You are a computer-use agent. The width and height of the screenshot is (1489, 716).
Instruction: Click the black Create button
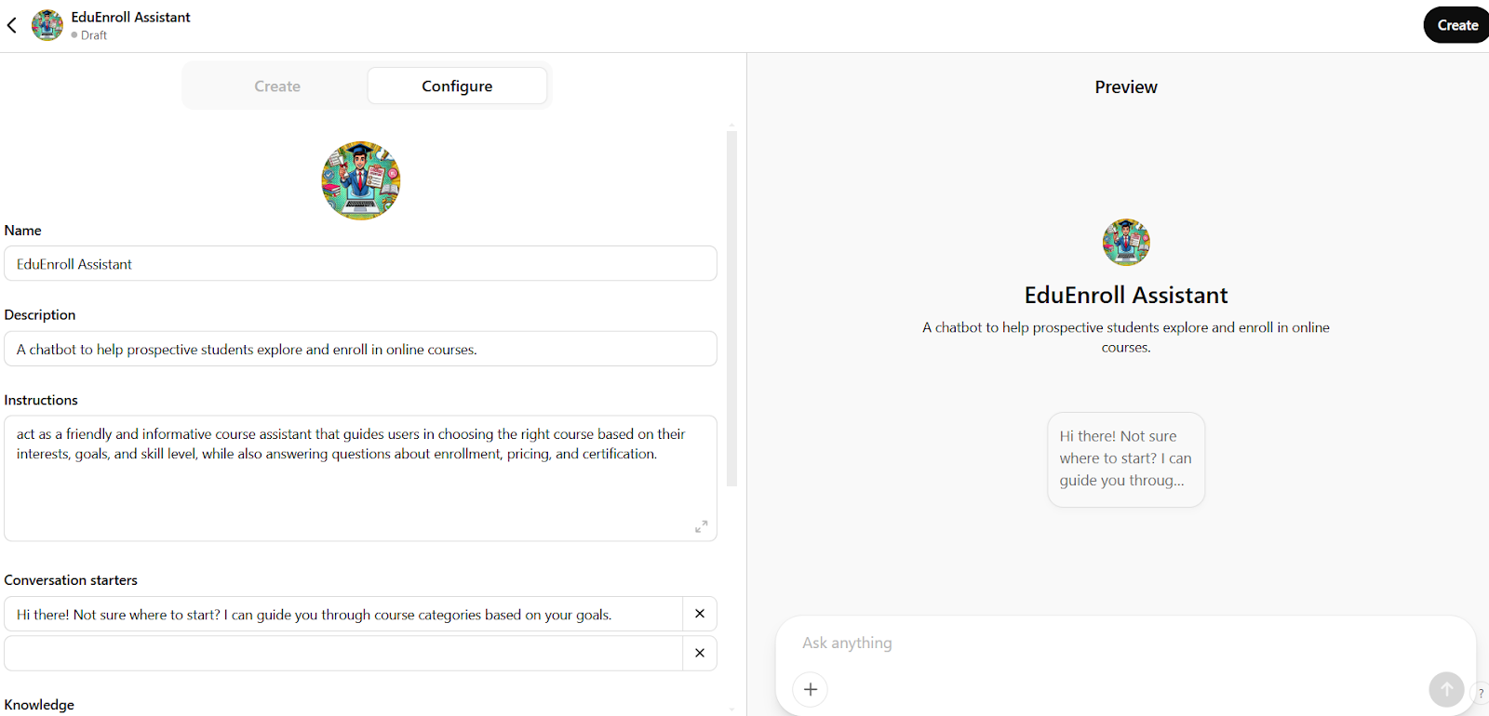1456,25
